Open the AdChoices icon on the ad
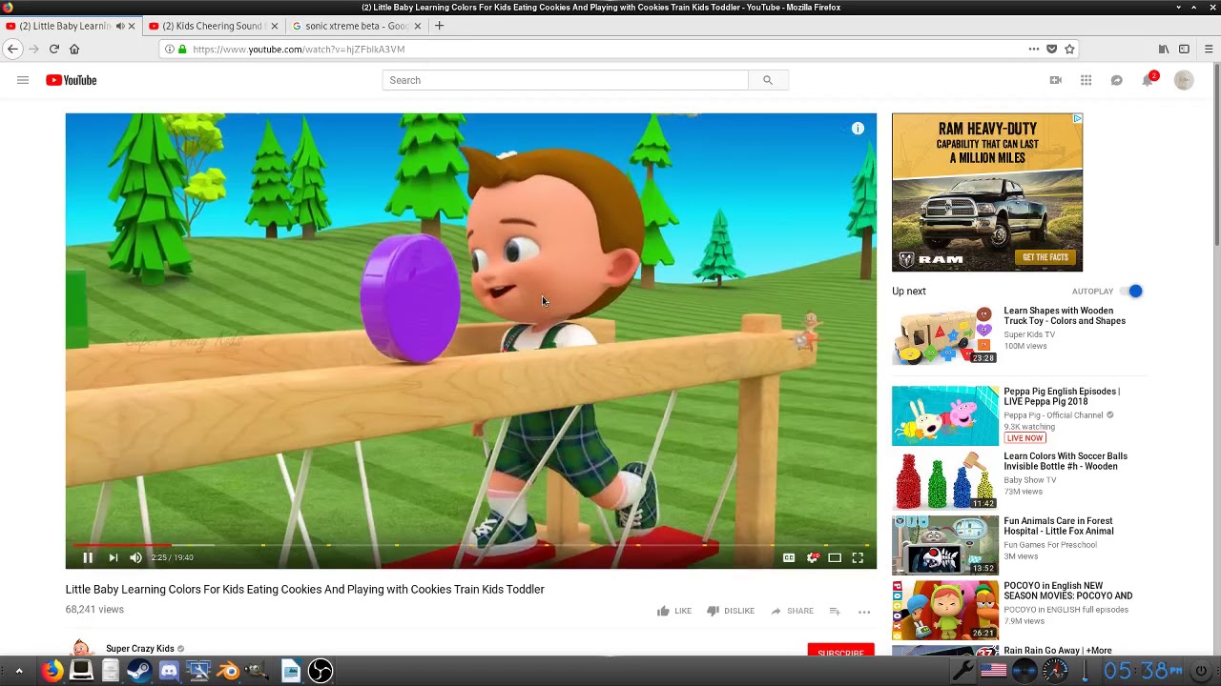The height and width of the screenshot is (686, 1221). click(x=1077, y=119)
